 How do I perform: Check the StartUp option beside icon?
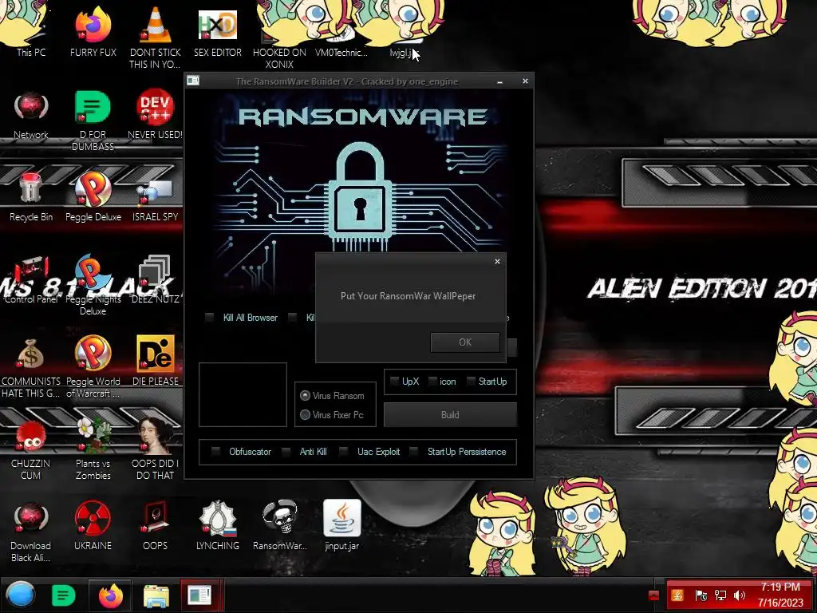tap(471, 381)
